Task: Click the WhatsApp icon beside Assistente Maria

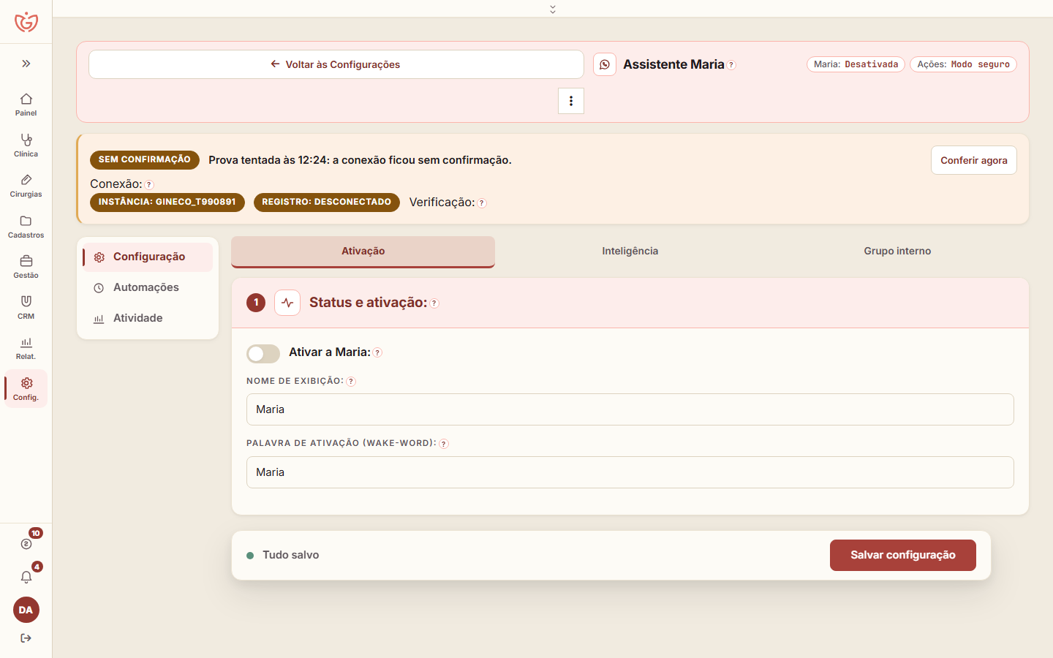Action: [605, 64]
